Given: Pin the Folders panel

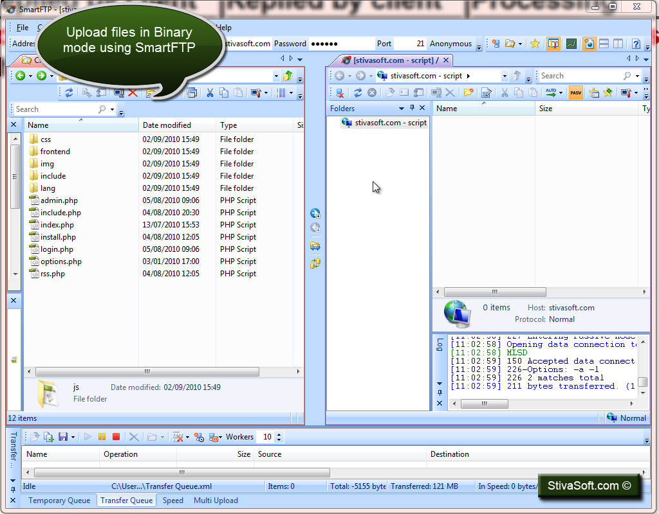Looking at the screenshot, I should click(413, 108).
